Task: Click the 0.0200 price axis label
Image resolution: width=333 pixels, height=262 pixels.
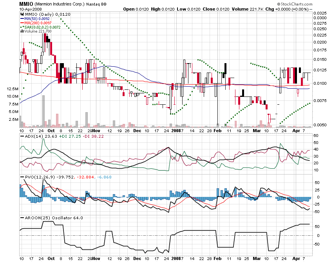Action: point(320,42)
